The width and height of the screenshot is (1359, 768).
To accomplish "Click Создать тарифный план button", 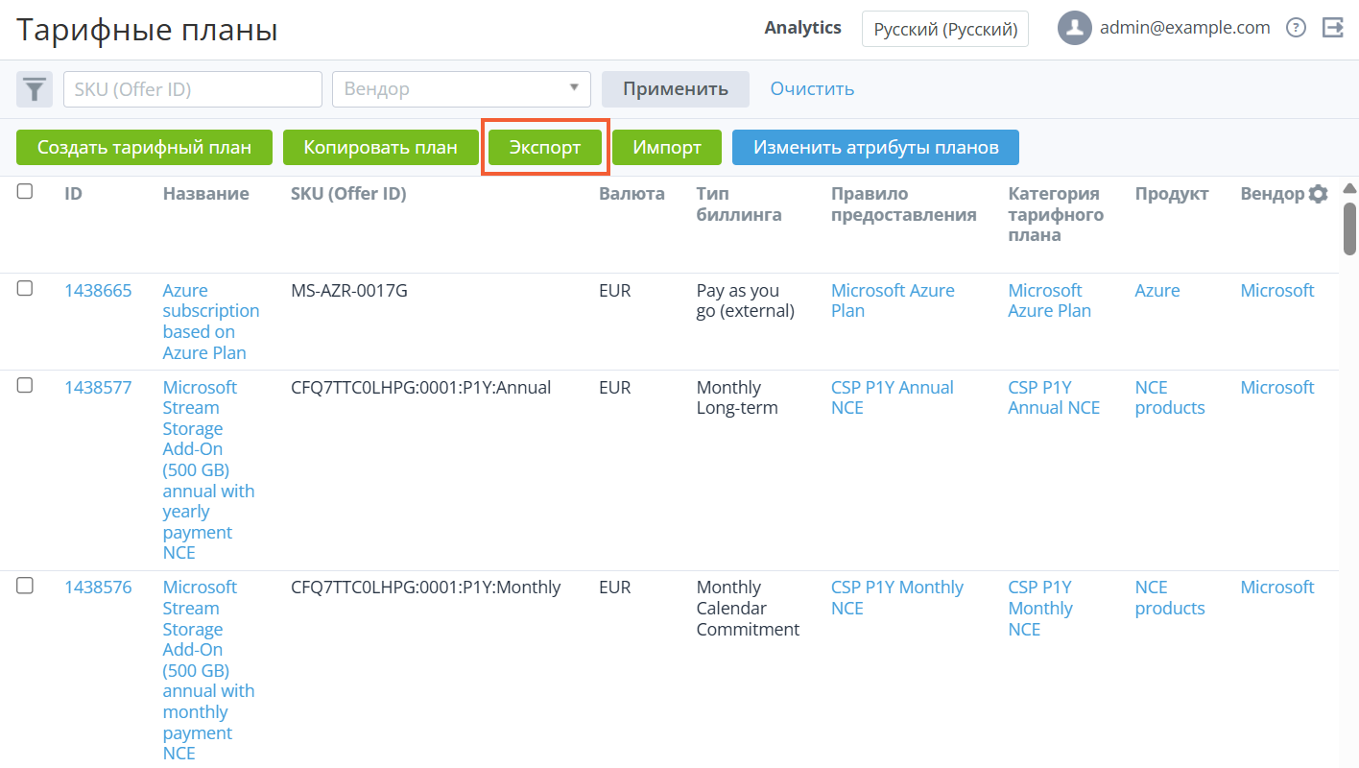I will click(144, 148).
